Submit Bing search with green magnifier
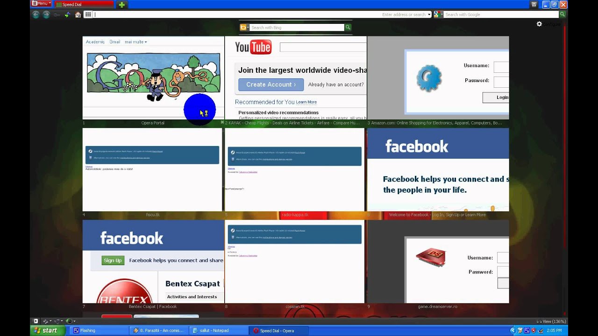598x336 pixels. 348,28
